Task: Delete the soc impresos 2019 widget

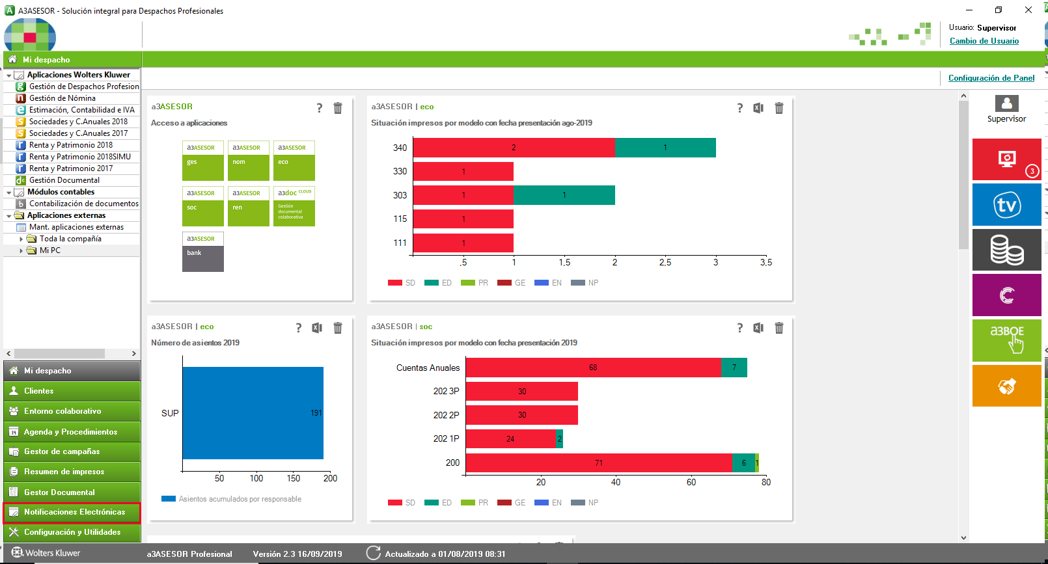Action: [779, 328]
